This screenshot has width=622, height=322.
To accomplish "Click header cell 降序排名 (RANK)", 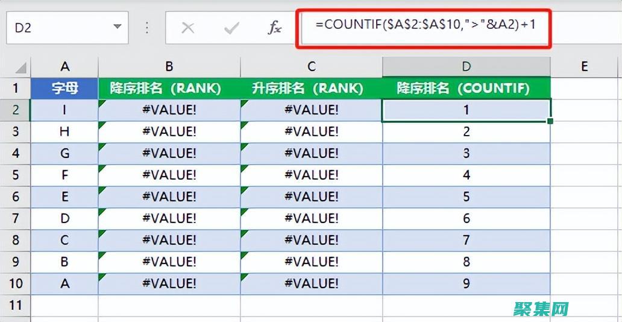I will click(x=169, y=88).
